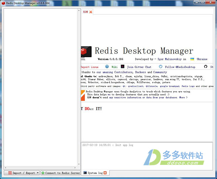Screen dimensions: 217x179
Task: Click the green plus connect icon
Action: pos(43,173)
